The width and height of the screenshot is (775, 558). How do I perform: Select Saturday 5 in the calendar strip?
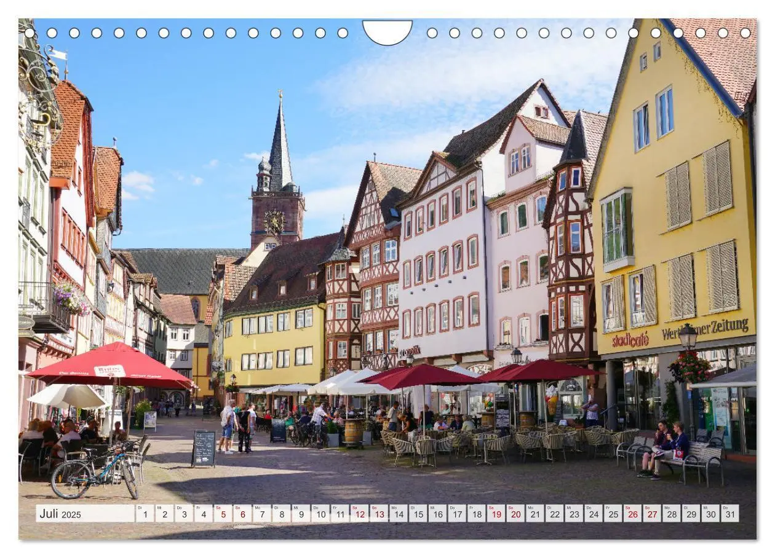(223, 514)
